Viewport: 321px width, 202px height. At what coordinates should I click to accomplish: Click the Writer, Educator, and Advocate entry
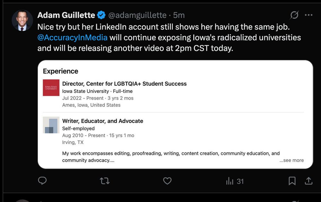pos(102,121)
